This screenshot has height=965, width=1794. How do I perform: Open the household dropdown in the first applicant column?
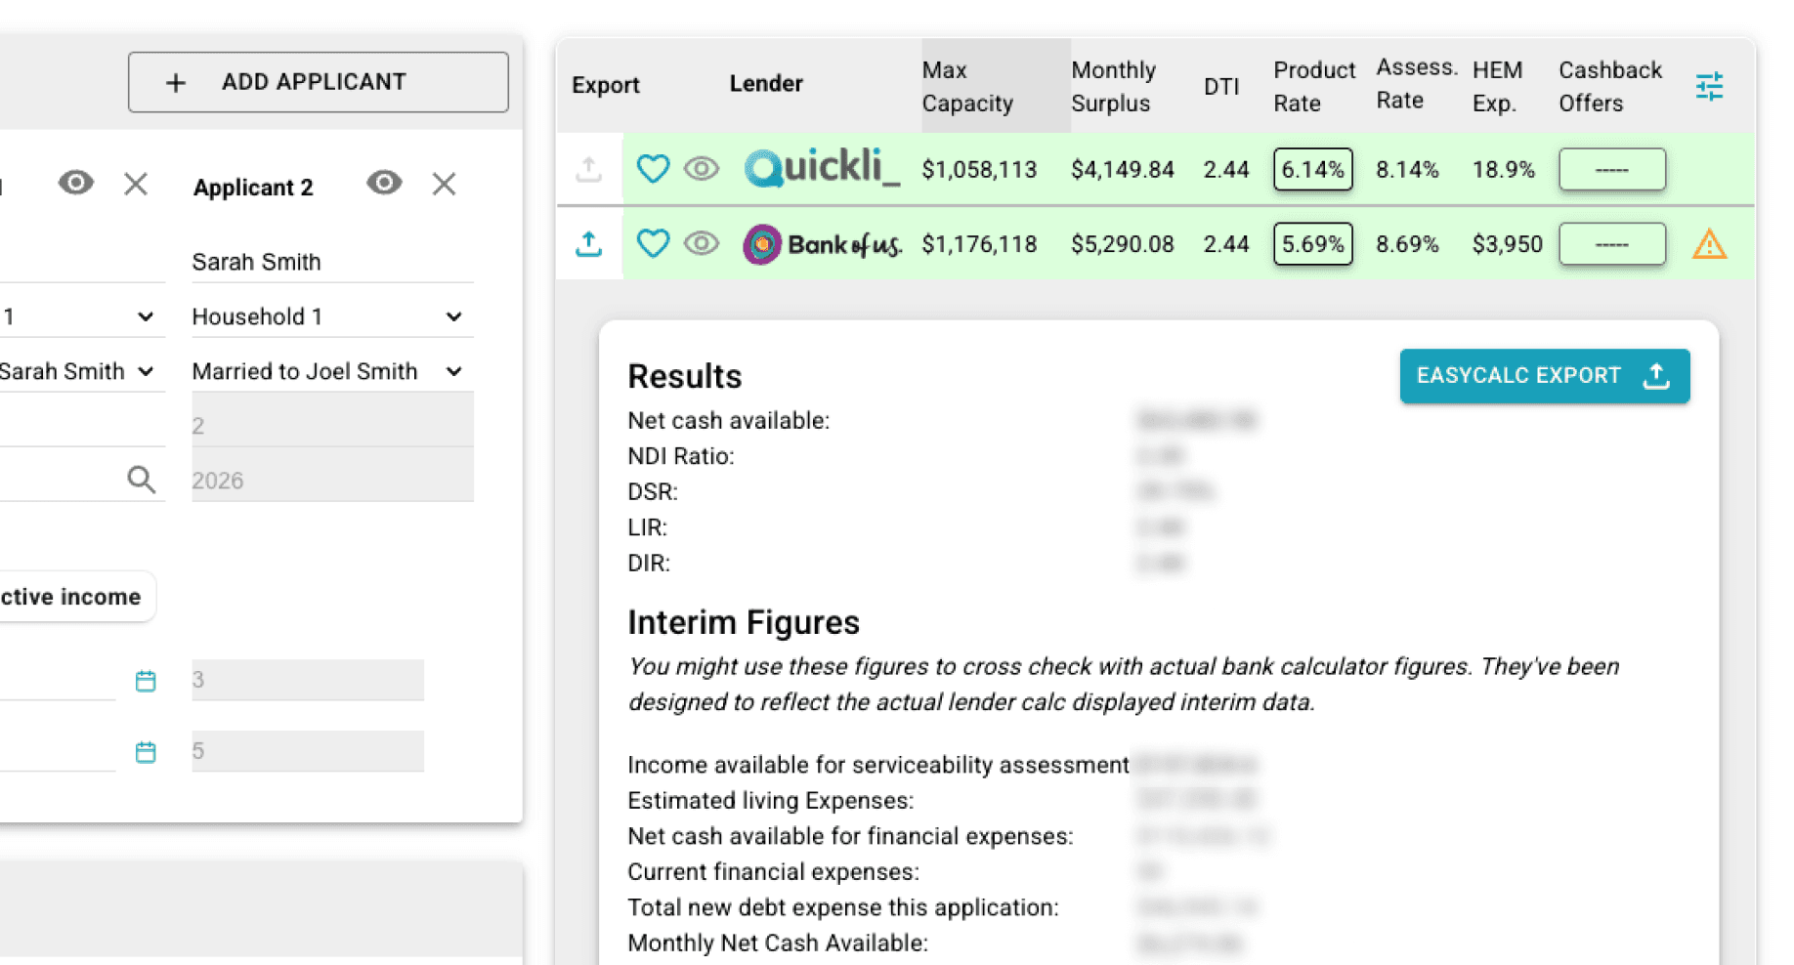click(146, 315)
